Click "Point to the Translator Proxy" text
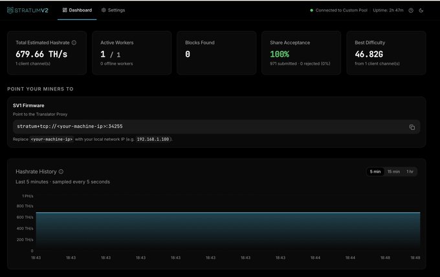This screenshot has height=277, width=440. pos(40,114)
